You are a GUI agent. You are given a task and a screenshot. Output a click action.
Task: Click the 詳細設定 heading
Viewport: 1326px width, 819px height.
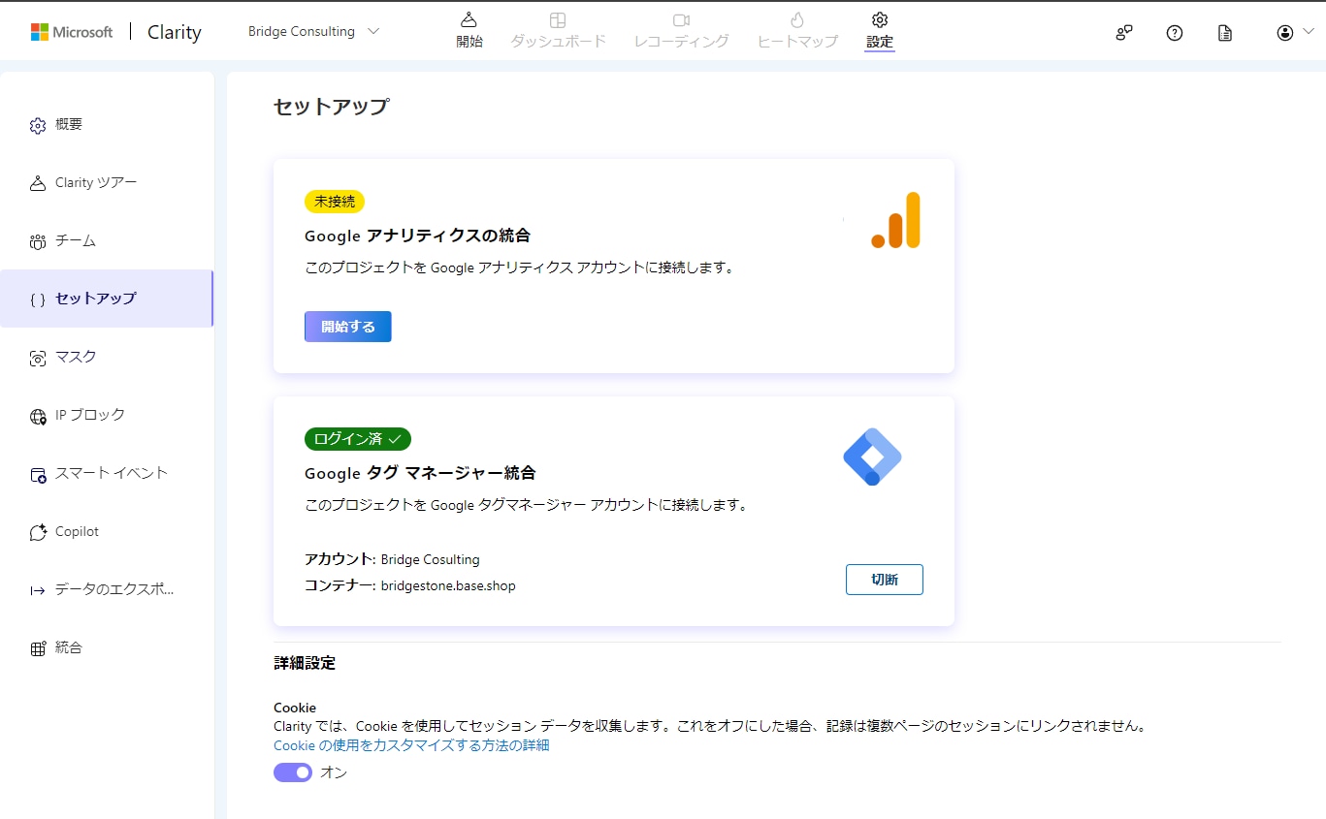[305, 663]
